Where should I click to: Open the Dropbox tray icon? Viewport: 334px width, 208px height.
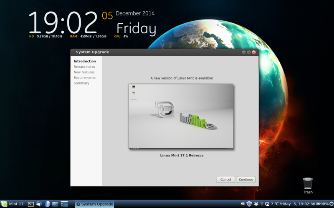pyautogui.click(x=256, y=204)
